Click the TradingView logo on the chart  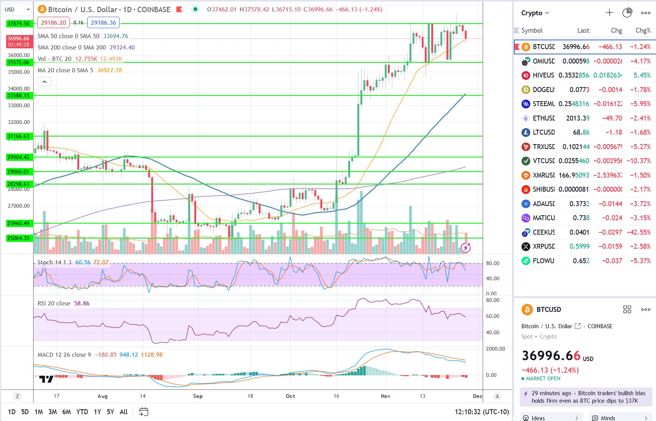[x=46, y=379]
